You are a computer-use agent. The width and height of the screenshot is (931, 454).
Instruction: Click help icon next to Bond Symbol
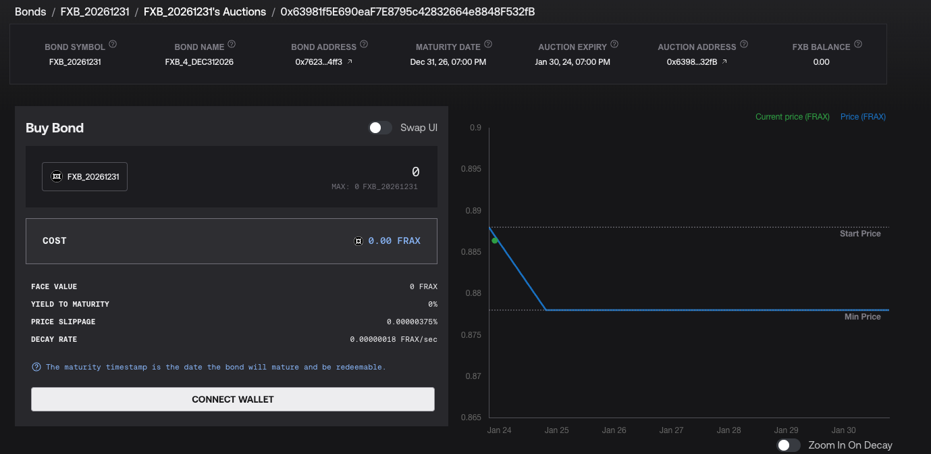click(113, 45)
